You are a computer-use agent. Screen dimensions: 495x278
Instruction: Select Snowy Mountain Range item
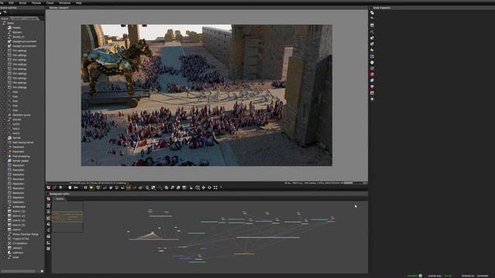point(26,234)
